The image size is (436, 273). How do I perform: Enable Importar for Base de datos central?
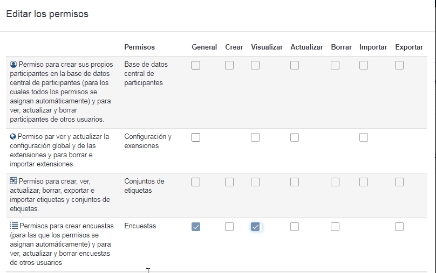pyautogui.click(x=364, y=65)
